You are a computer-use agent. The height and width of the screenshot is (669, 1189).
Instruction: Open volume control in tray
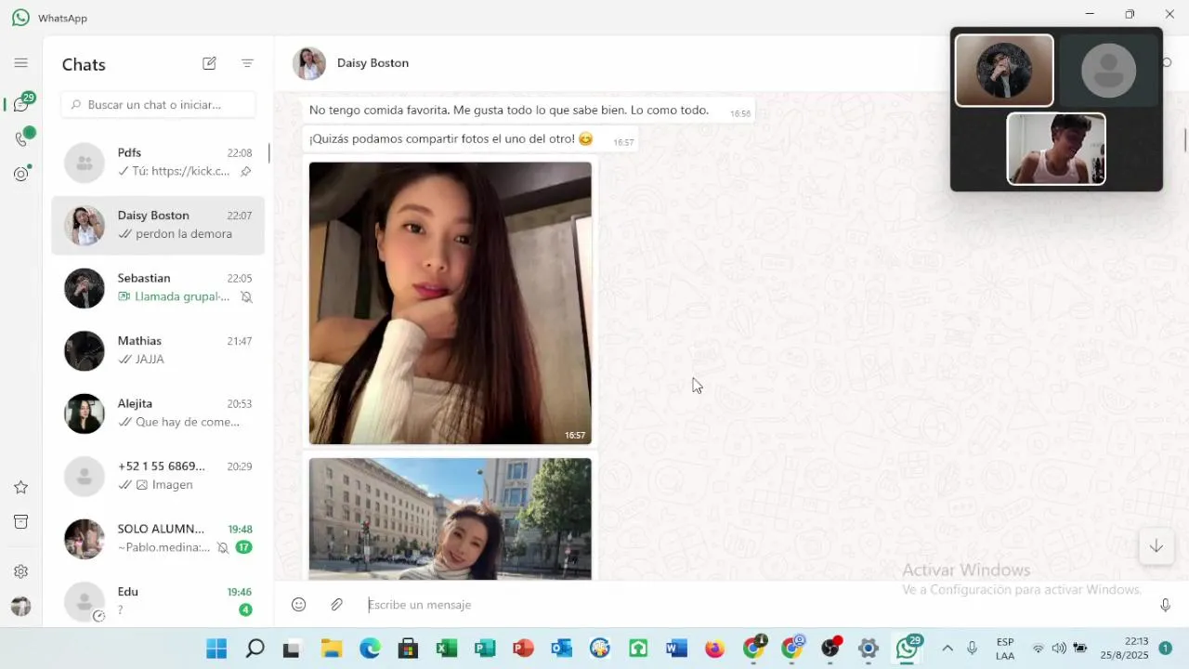pyautogui.click(x=1059, y=649)
